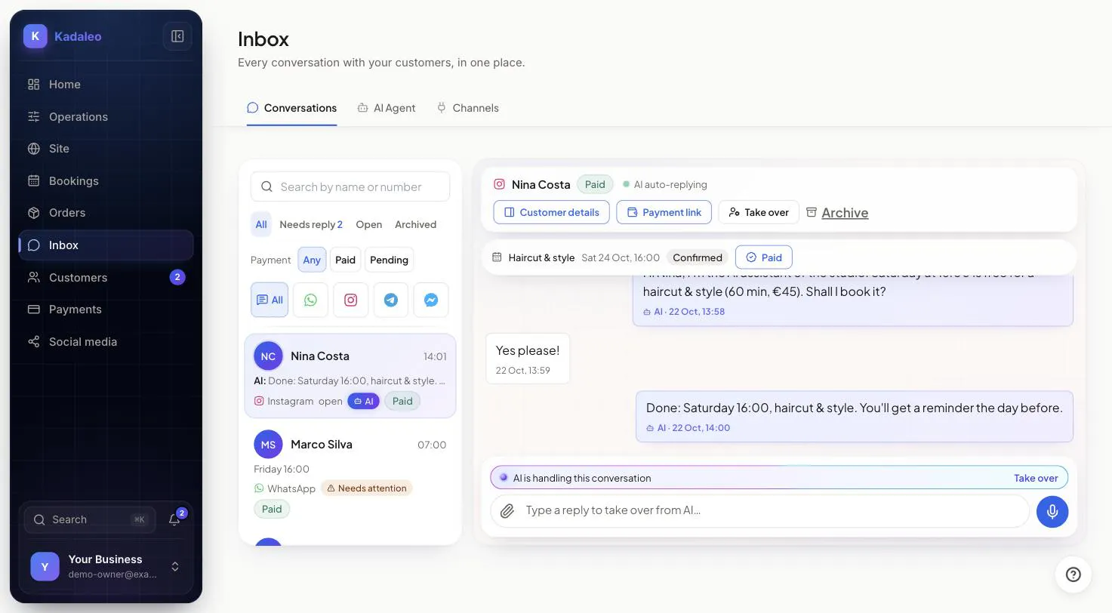Filter conversations by WhatsApp channel

[x=310, y=300]
